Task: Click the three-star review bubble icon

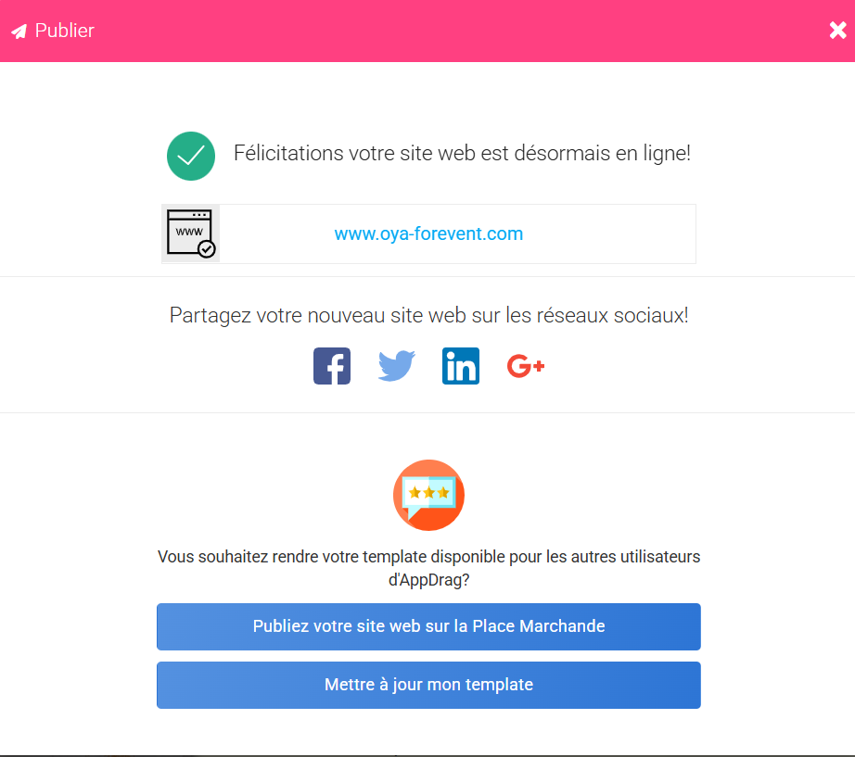Action: (428, 495)
